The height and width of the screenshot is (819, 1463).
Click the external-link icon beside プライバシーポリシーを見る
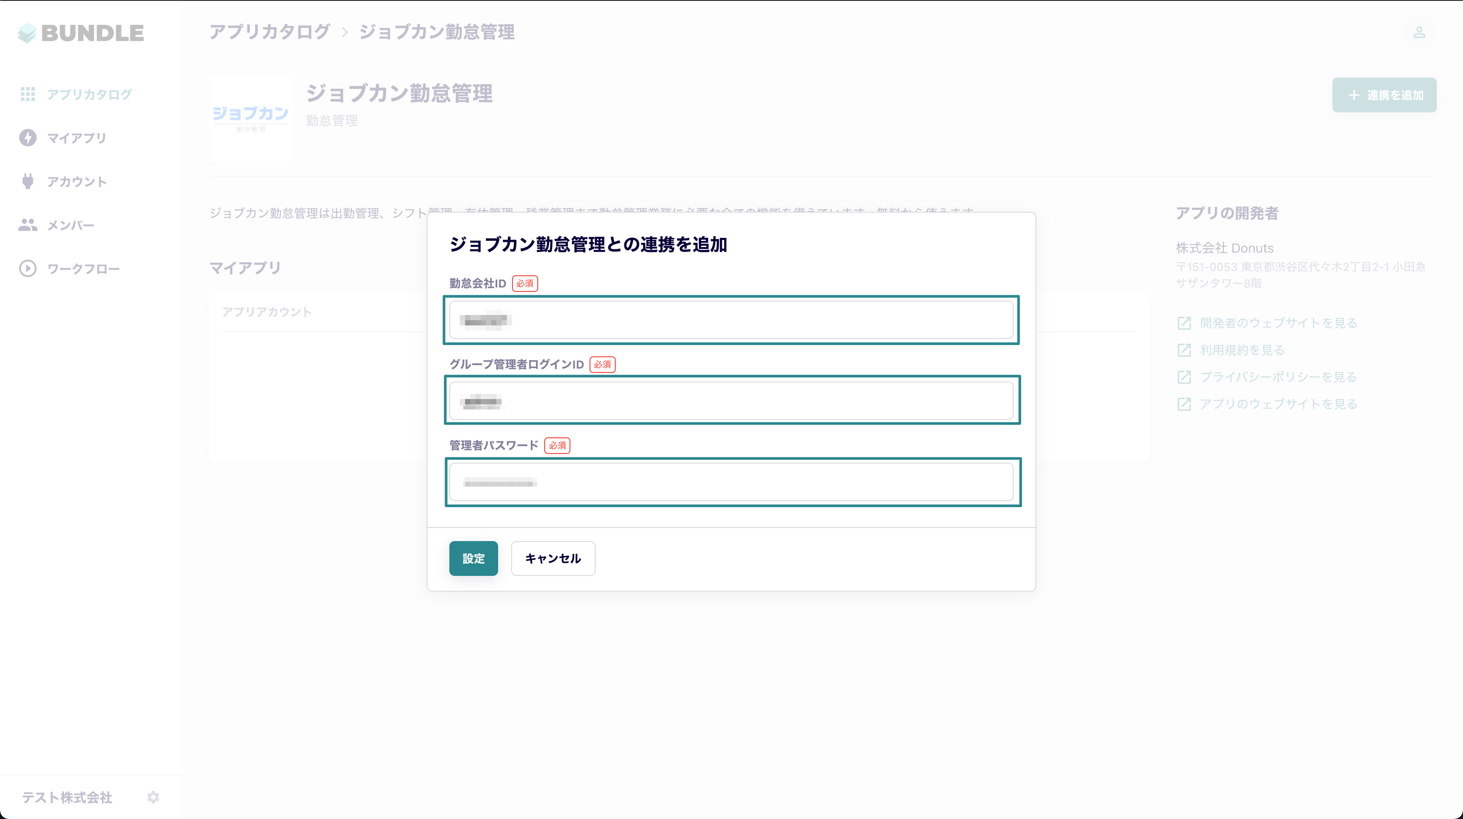1184,377
